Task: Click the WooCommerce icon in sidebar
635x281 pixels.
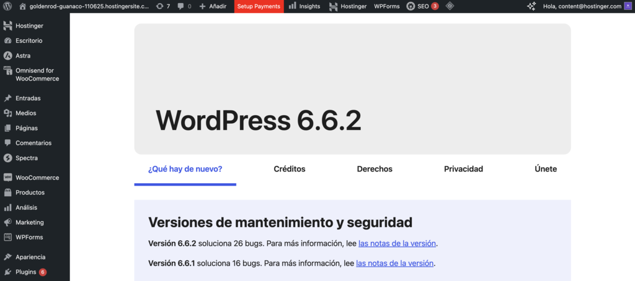Action: point(7,178)
